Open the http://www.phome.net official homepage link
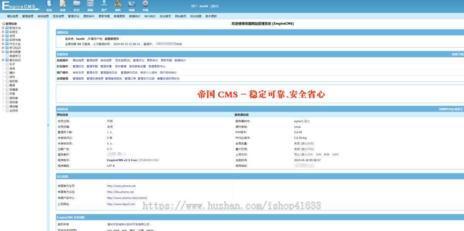Screen dimensions: 464x231 coord(121,186)
